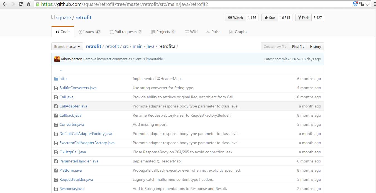The height and width of the screenshot is (193, 376).
Task: Click the Find file button
Action: [298, 47]
